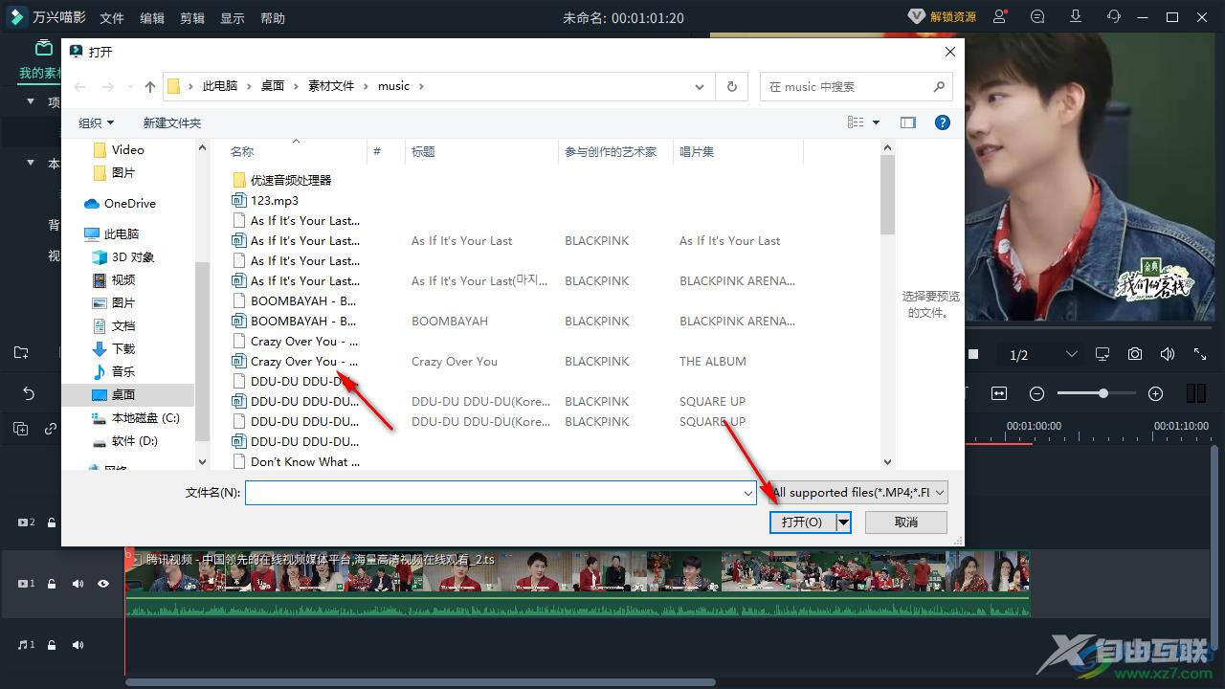The width and height of the screenshot is (1225, 689).
Task: Click the external monitor display icon
Action: (1102, 354)
